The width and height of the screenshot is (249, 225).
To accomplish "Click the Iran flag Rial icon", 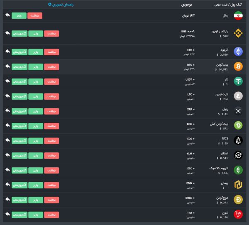I will click(238, 16).
